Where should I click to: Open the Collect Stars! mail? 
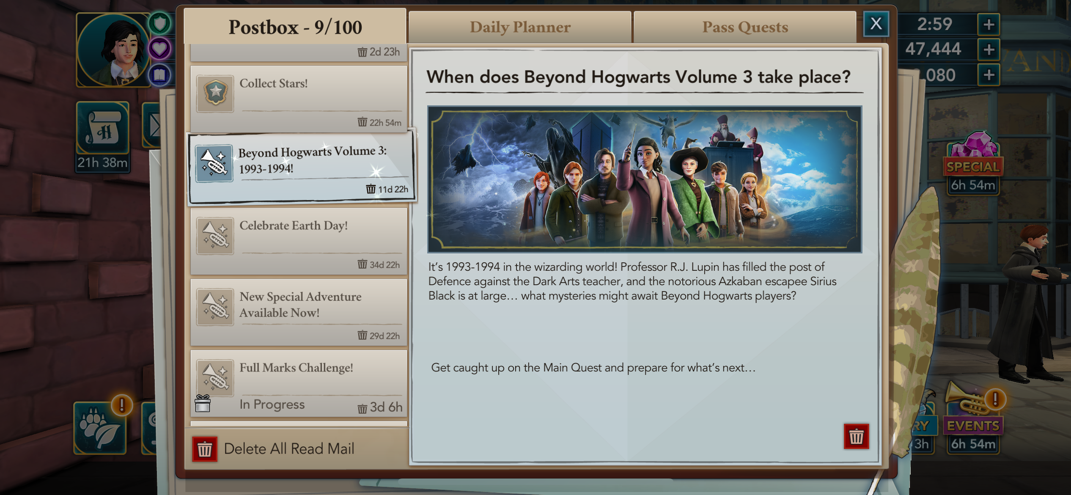[x=299, y=99]
